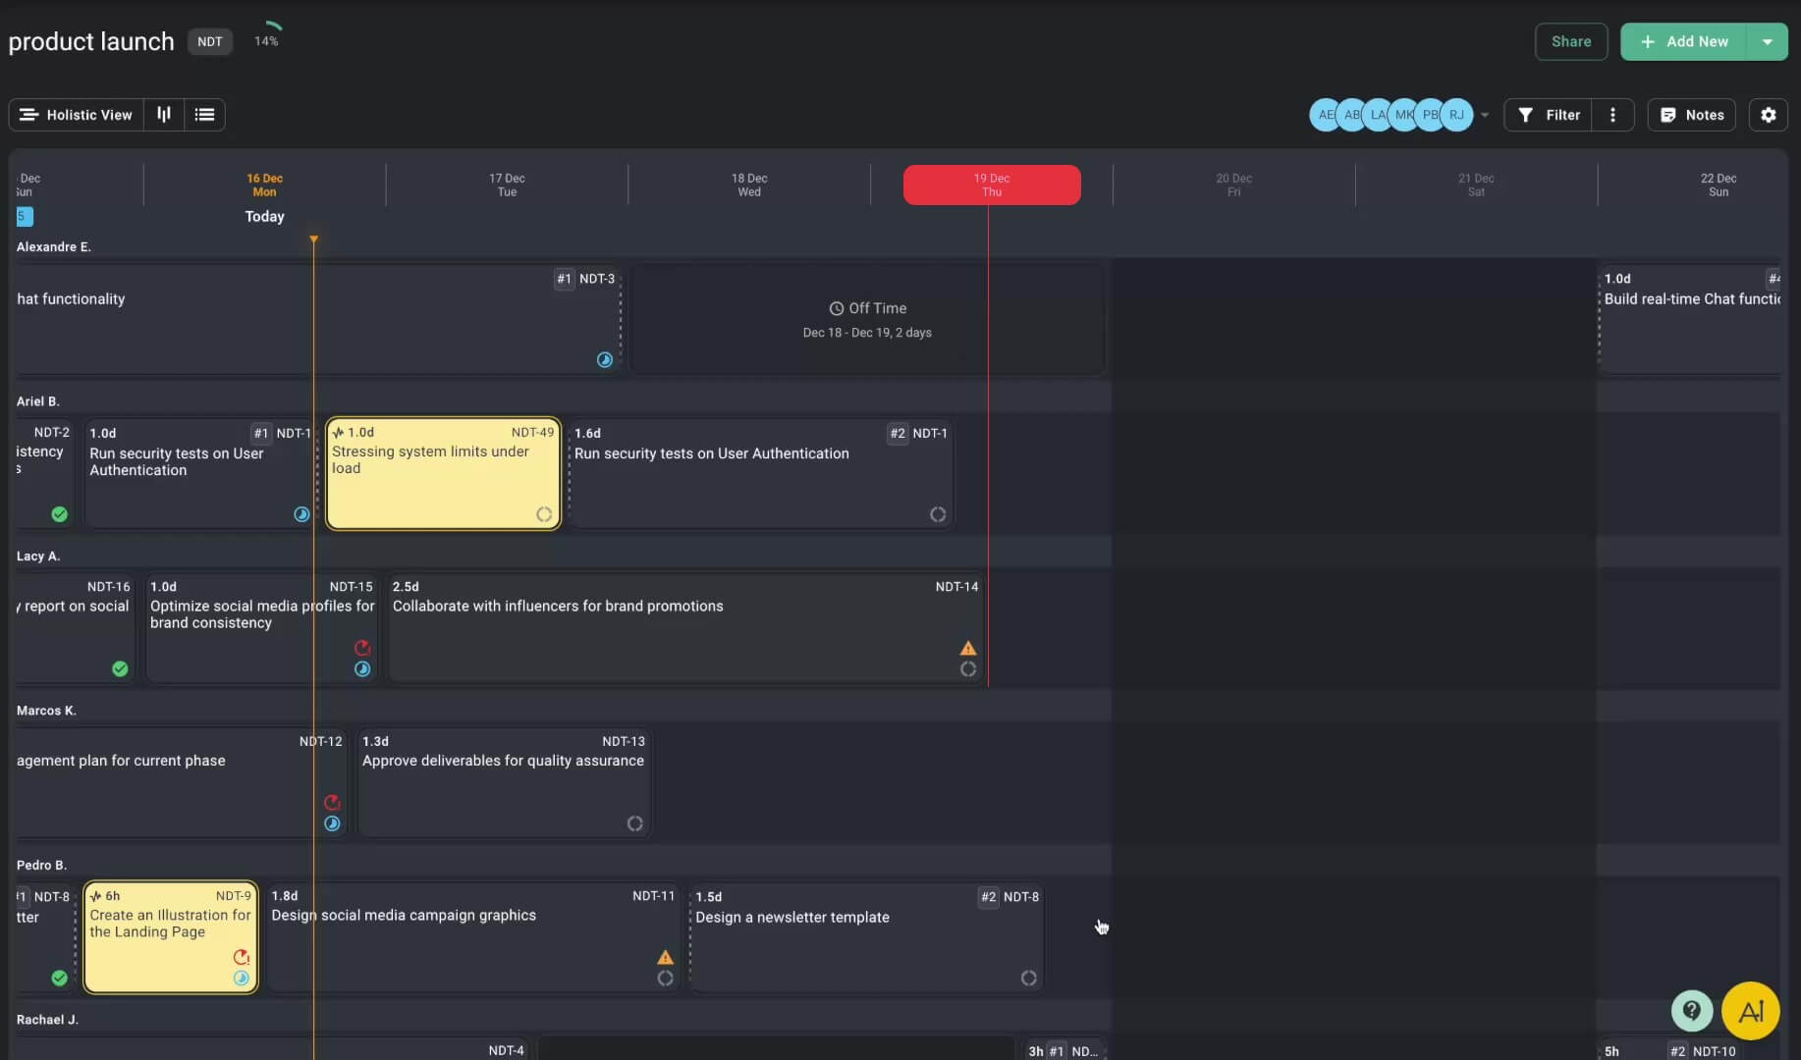Toggle status circle on NDT-13 task
This screenshot has width=1801, height=1060.
634,823
